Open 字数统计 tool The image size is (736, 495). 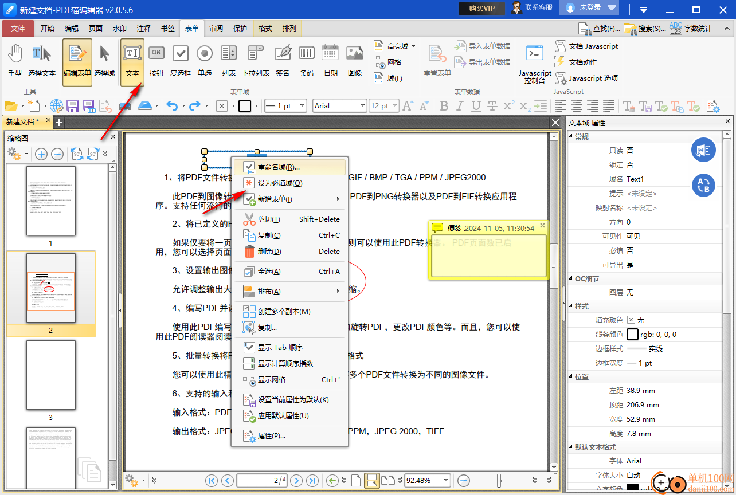(x=691, y=28)
